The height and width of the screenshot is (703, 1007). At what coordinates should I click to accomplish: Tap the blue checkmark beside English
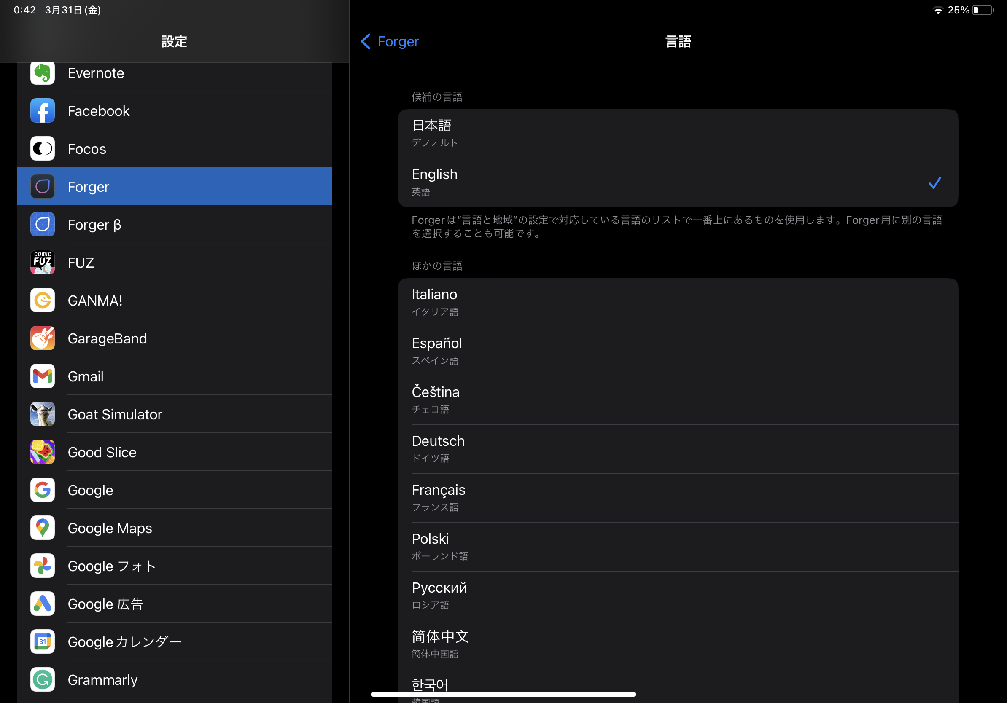pos(934,182)
